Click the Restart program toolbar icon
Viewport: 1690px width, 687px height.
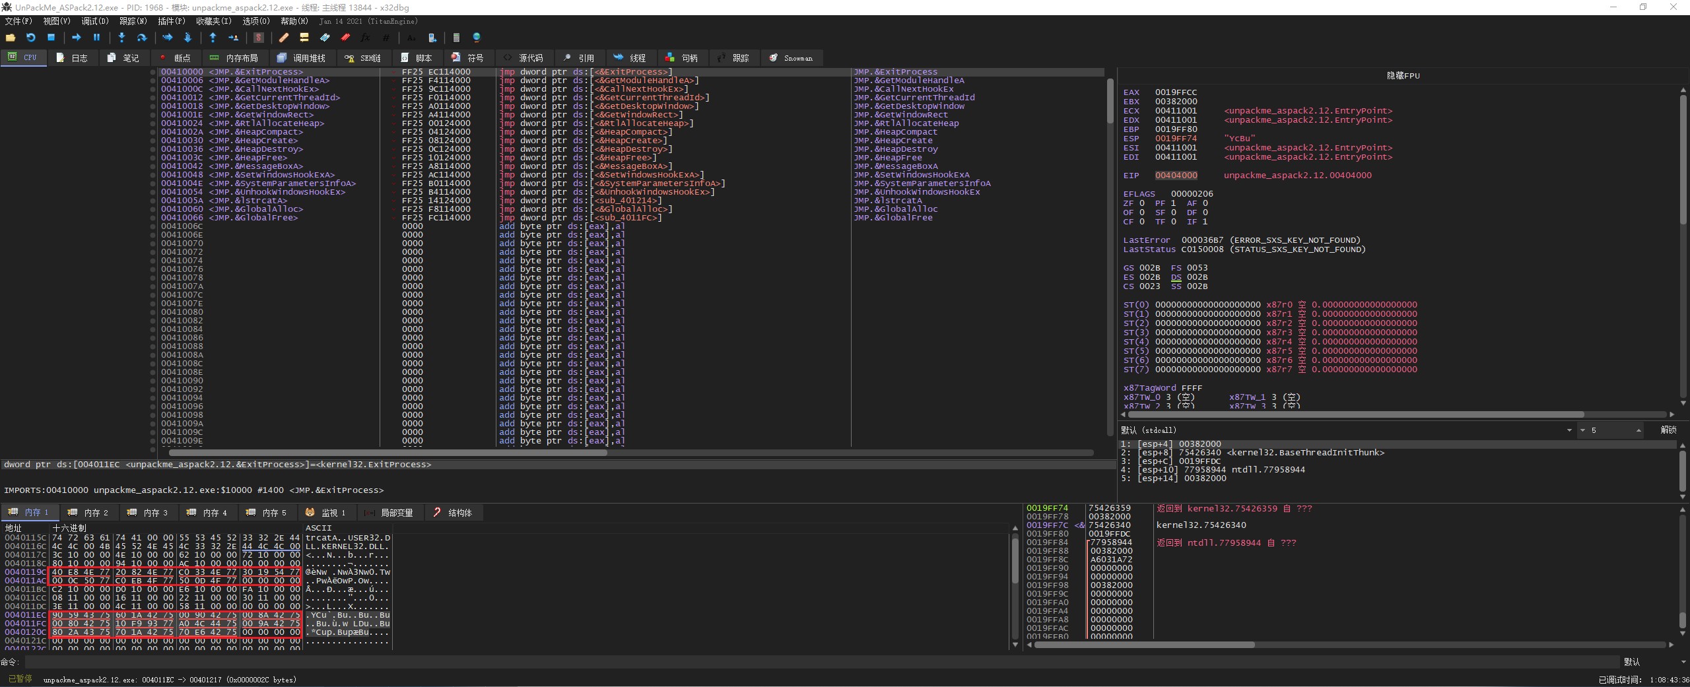click(x=30, y=38)
